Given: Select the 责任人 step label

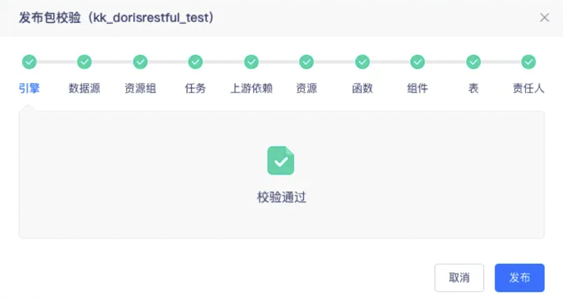Looking at the screenshot, I should 529,88.
